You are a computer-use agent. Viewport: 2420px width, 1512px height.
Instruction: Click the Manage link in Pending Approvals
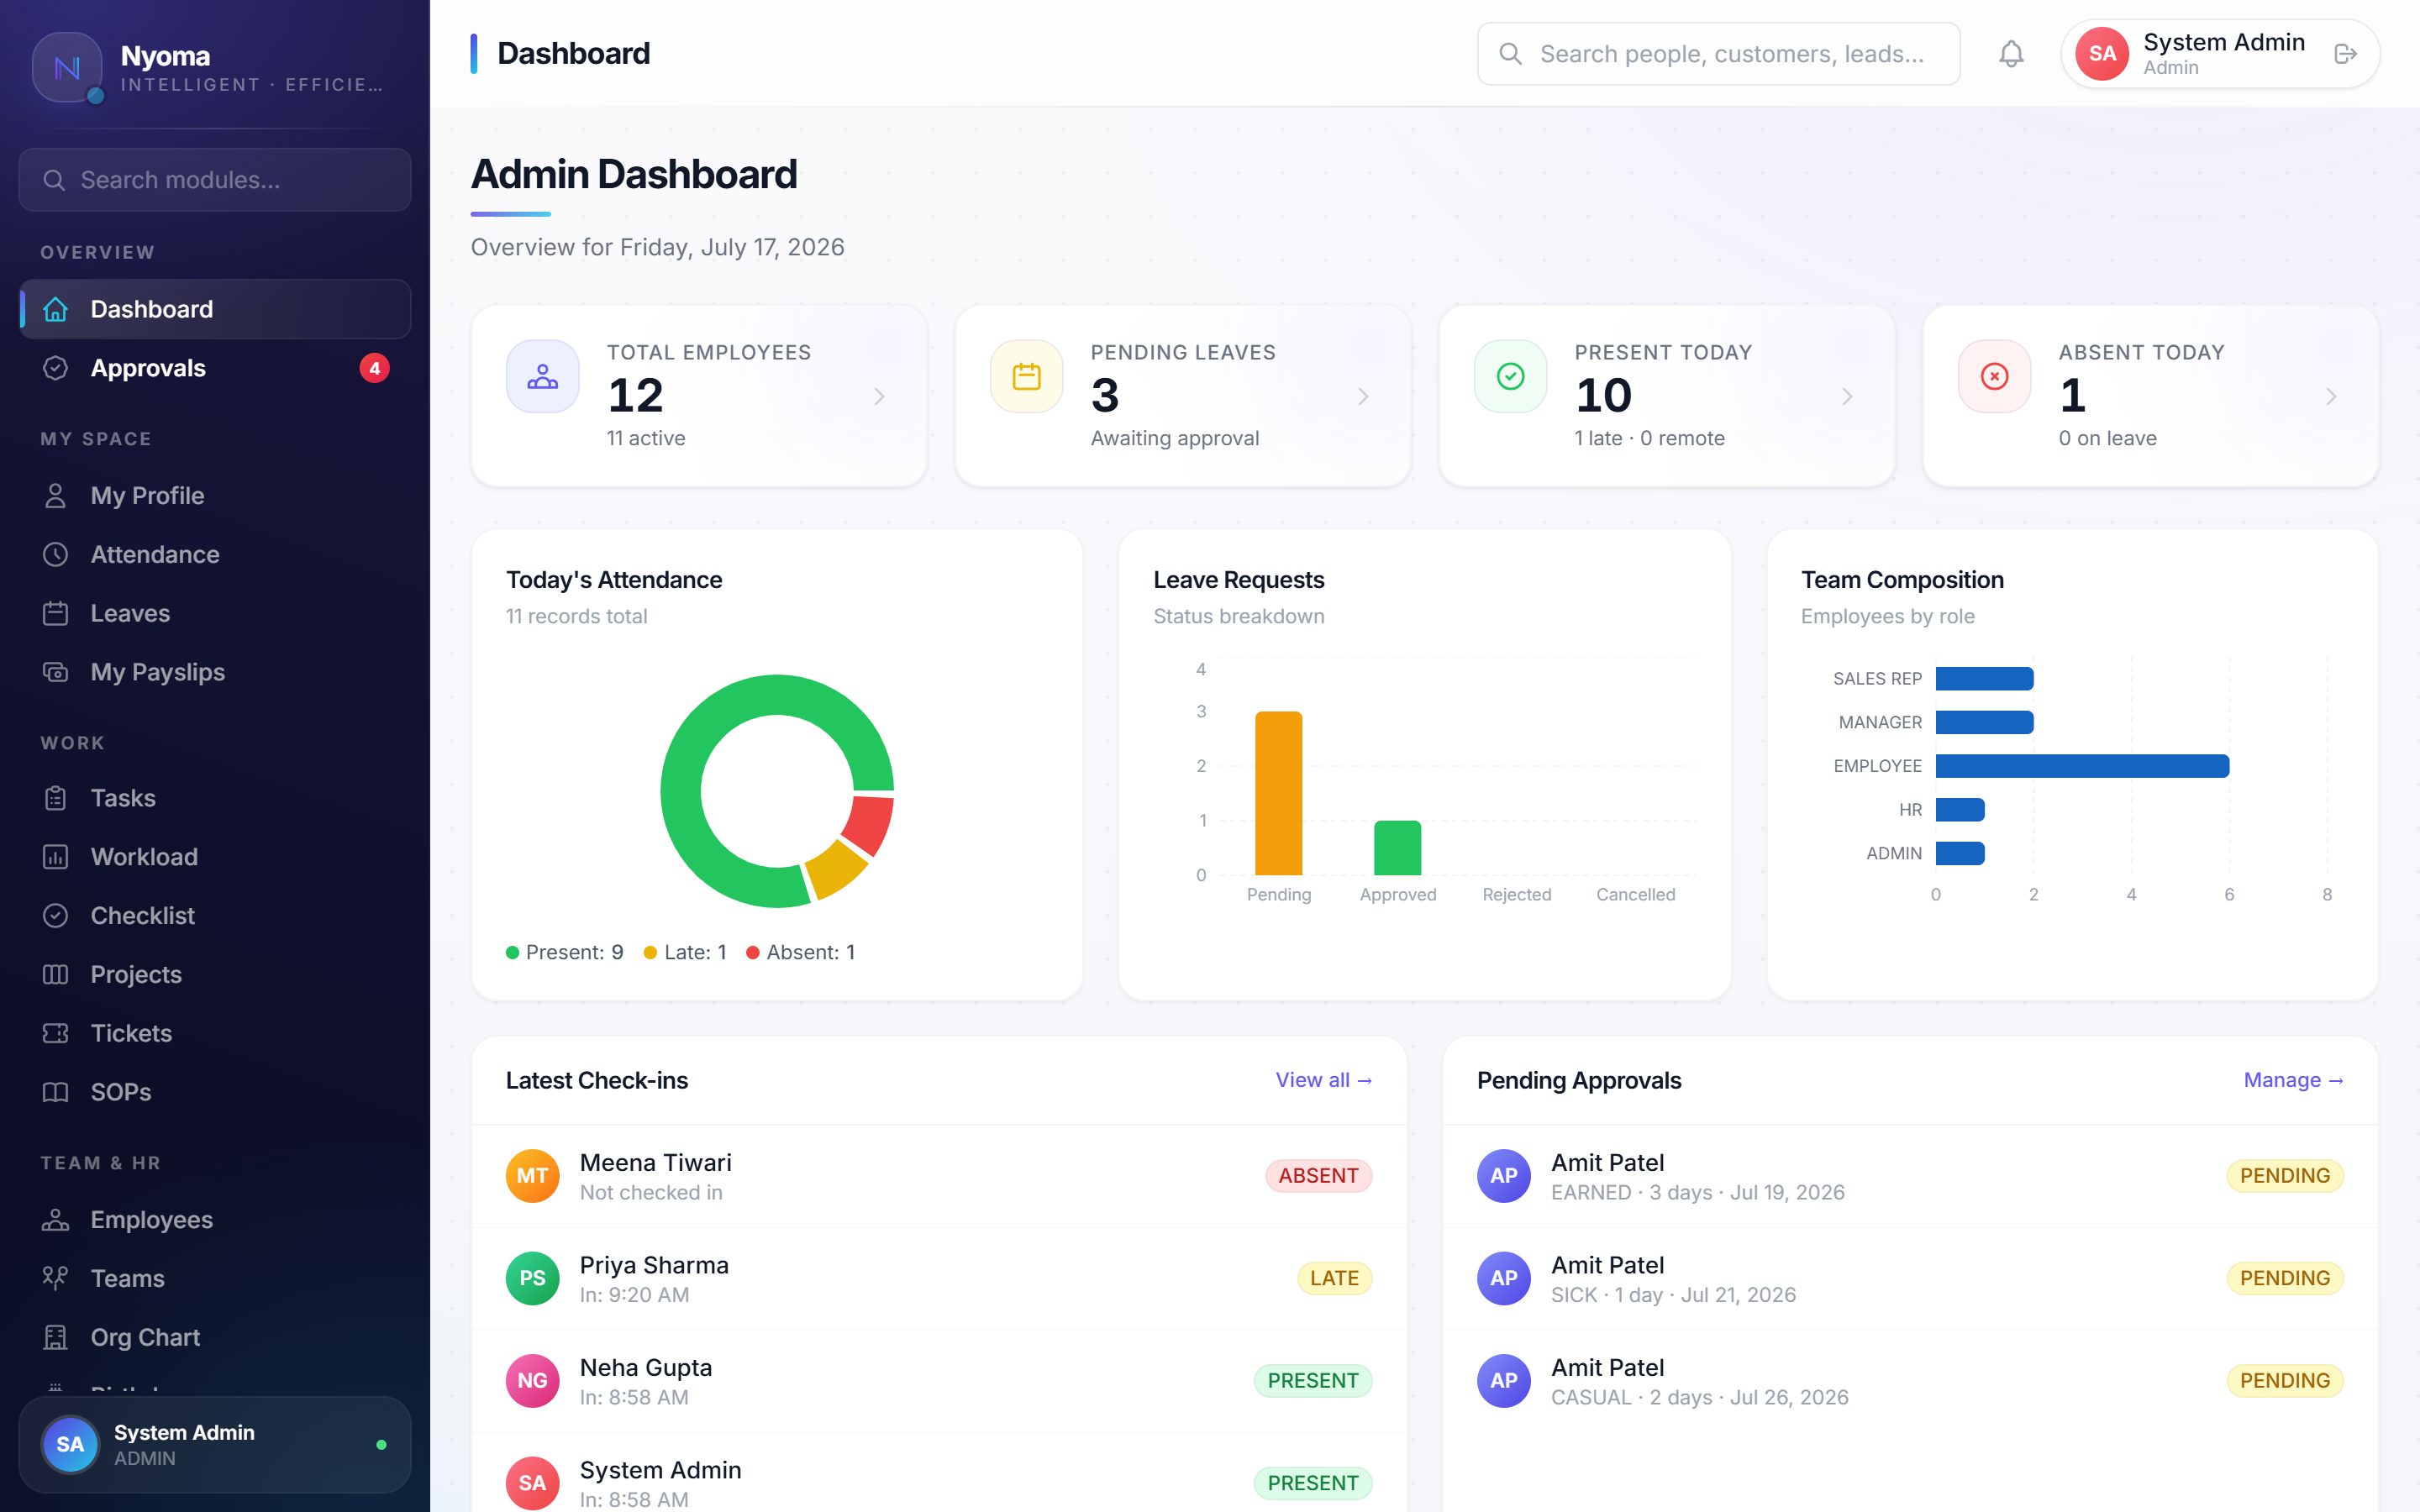point(2293,1080)
